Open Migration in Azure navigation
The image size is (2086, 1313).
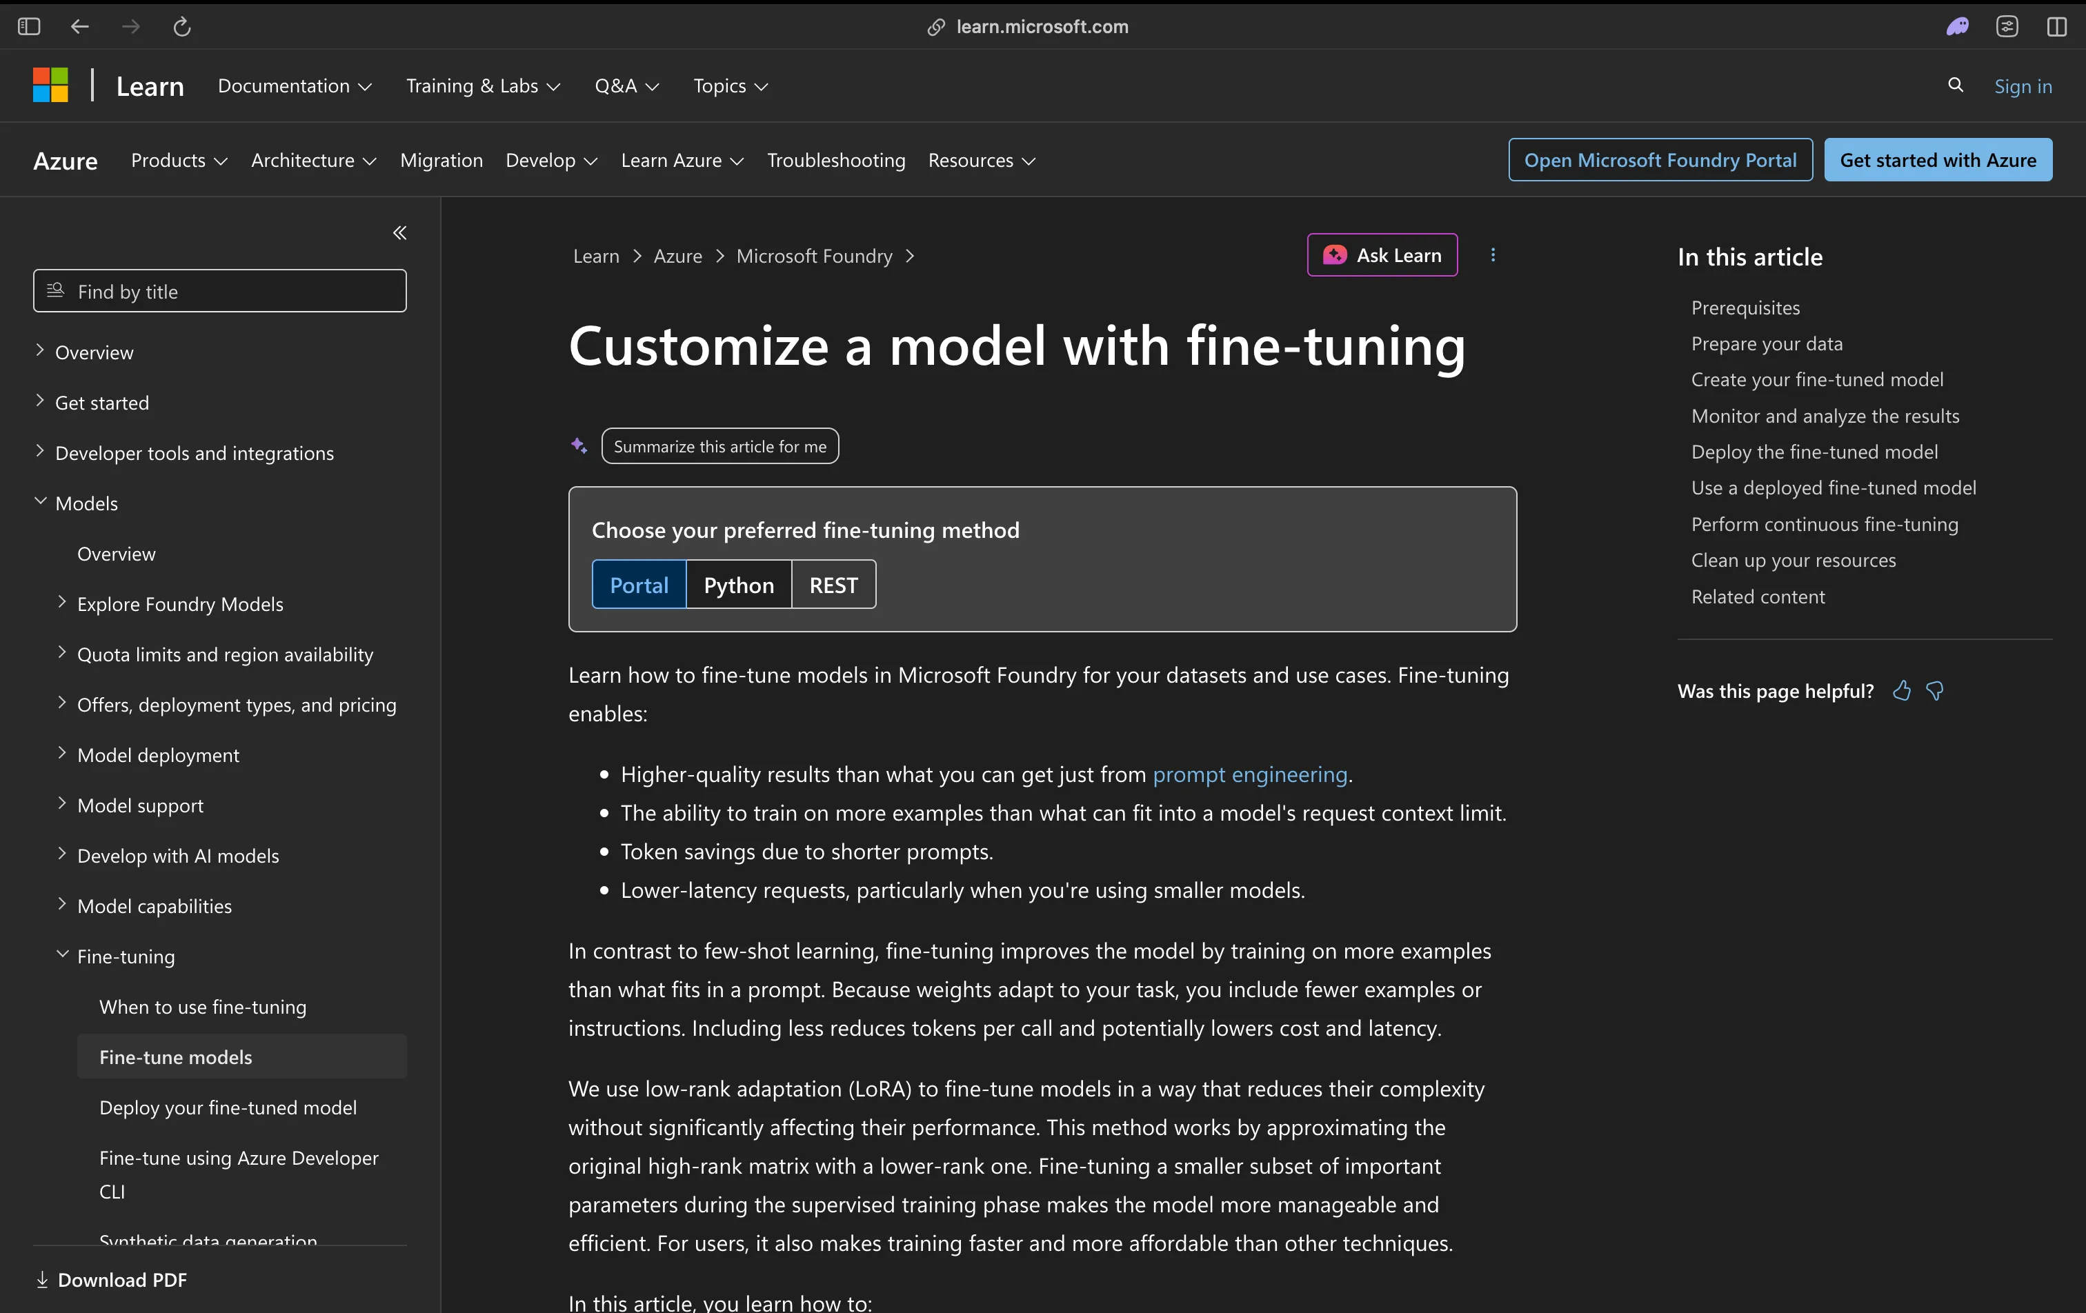click(x=441, y=160)
